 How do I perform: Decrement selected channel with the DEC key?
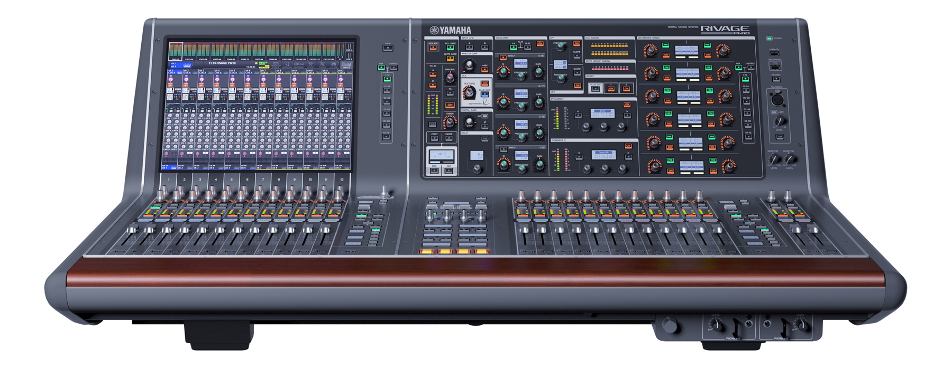(434, 171)
